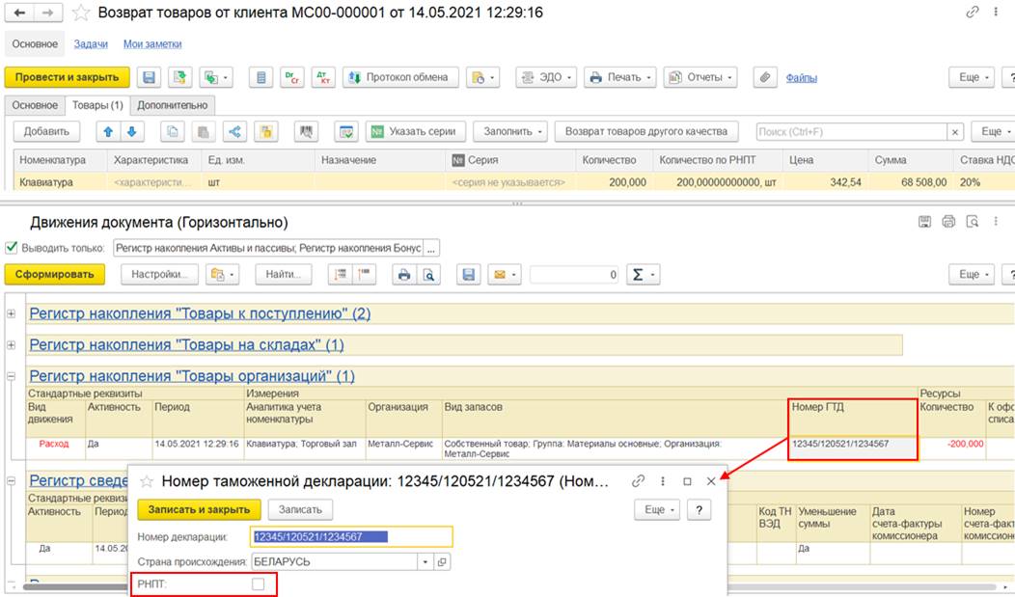Open help in customs declaration dialog
This screenshot has height=597, width=1015.
pyautogui.click(x=700, y=509)
